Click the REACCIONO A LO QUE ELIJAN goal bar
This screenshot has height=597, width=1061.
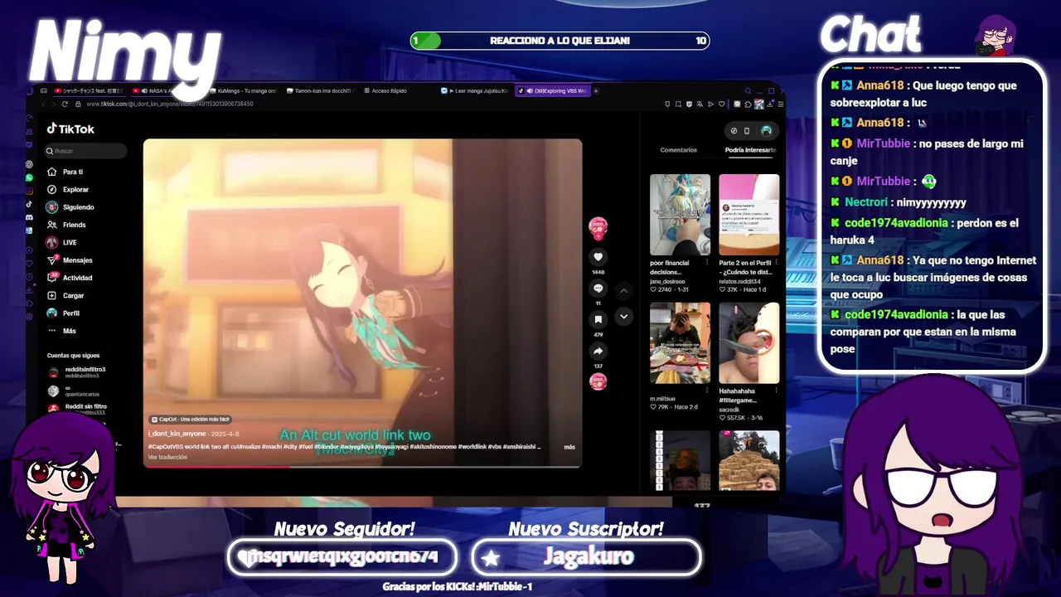[560, 41]
